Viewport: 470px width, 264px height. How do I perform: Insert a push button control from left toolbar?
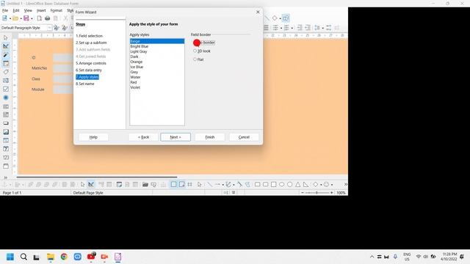(6, 123)
